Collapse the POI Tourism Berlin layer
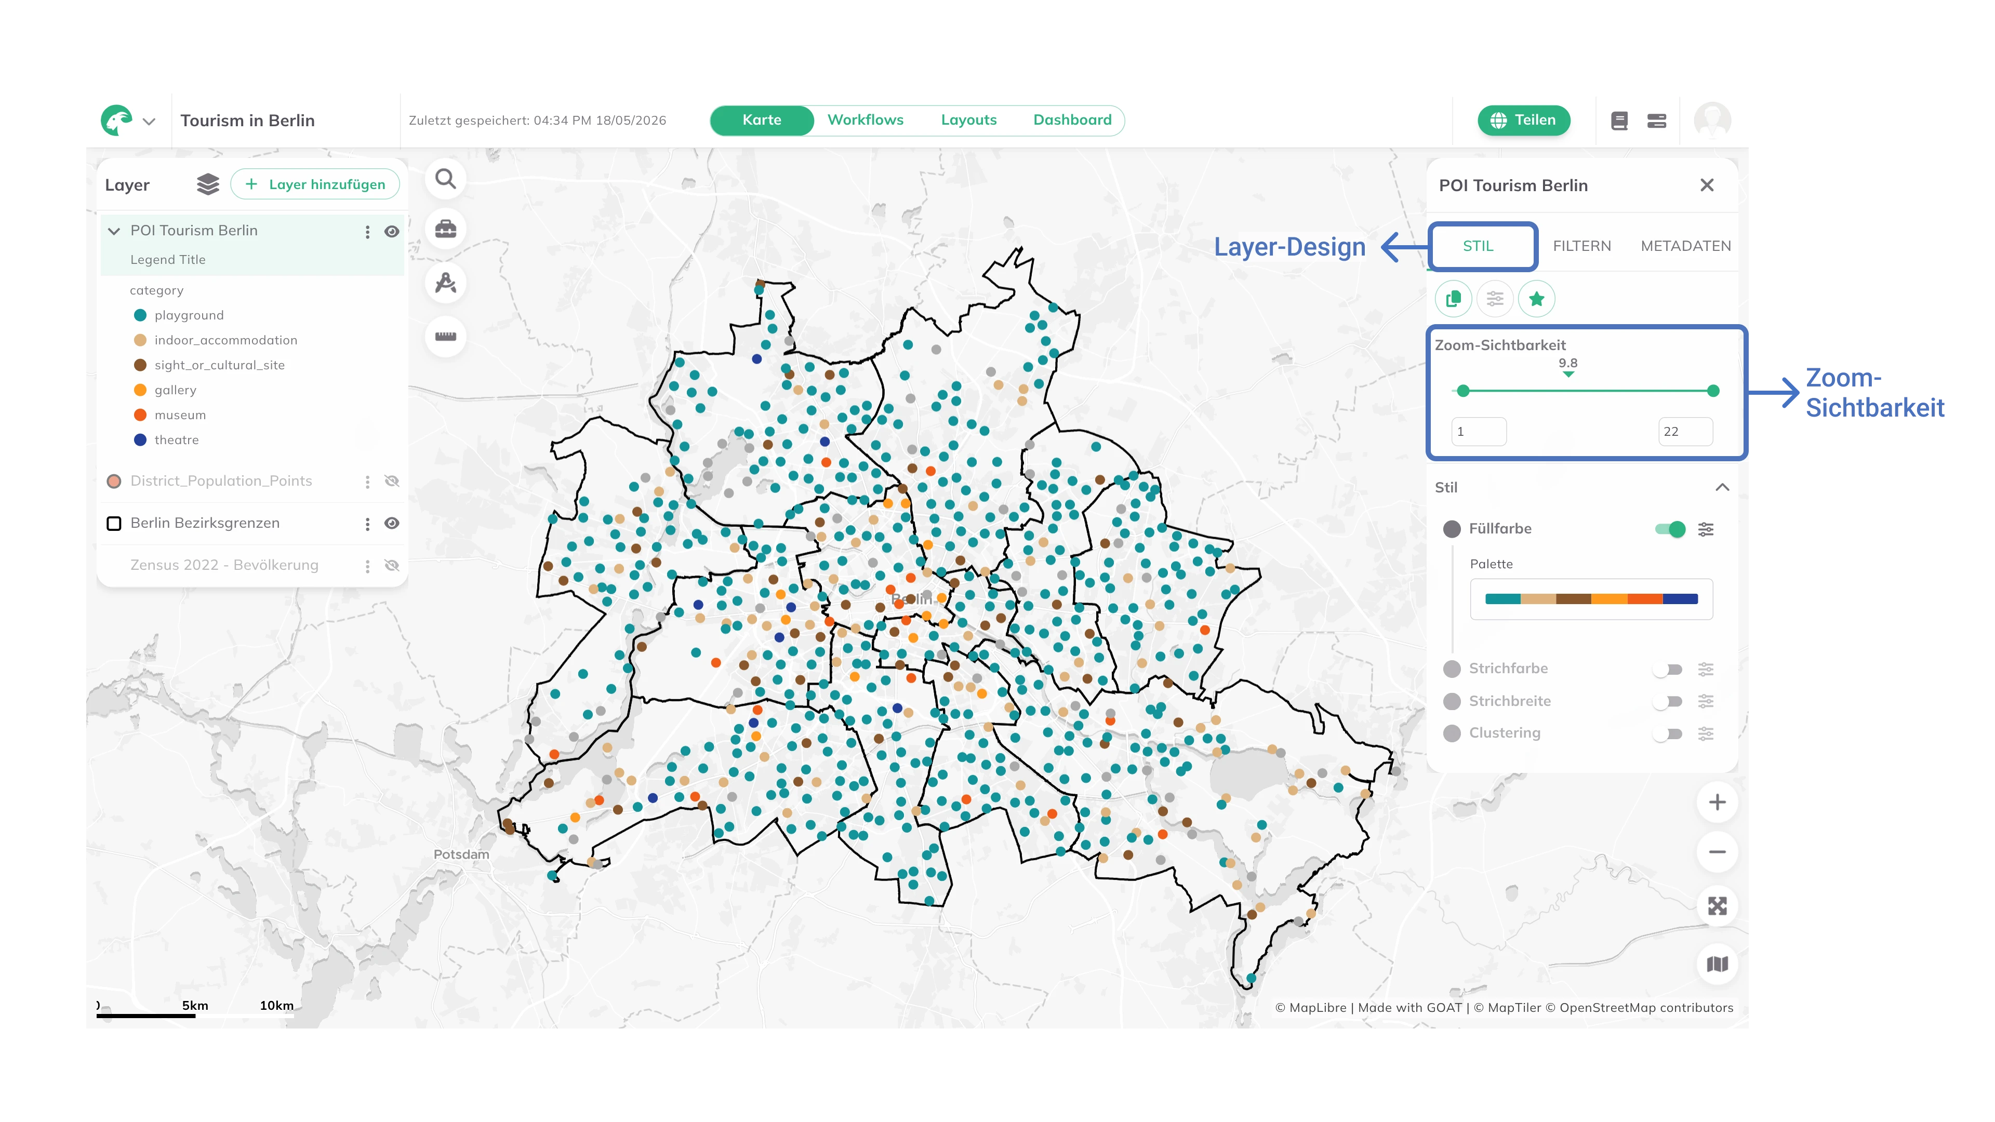Viewport: 1995px width, 1122px height. (x=114, y=231)
